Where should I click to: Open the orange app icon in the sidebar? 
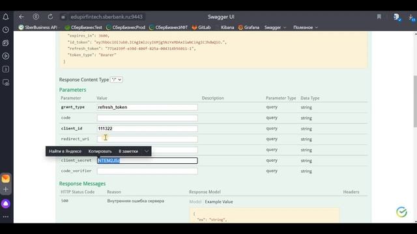(x=6, y=179)
